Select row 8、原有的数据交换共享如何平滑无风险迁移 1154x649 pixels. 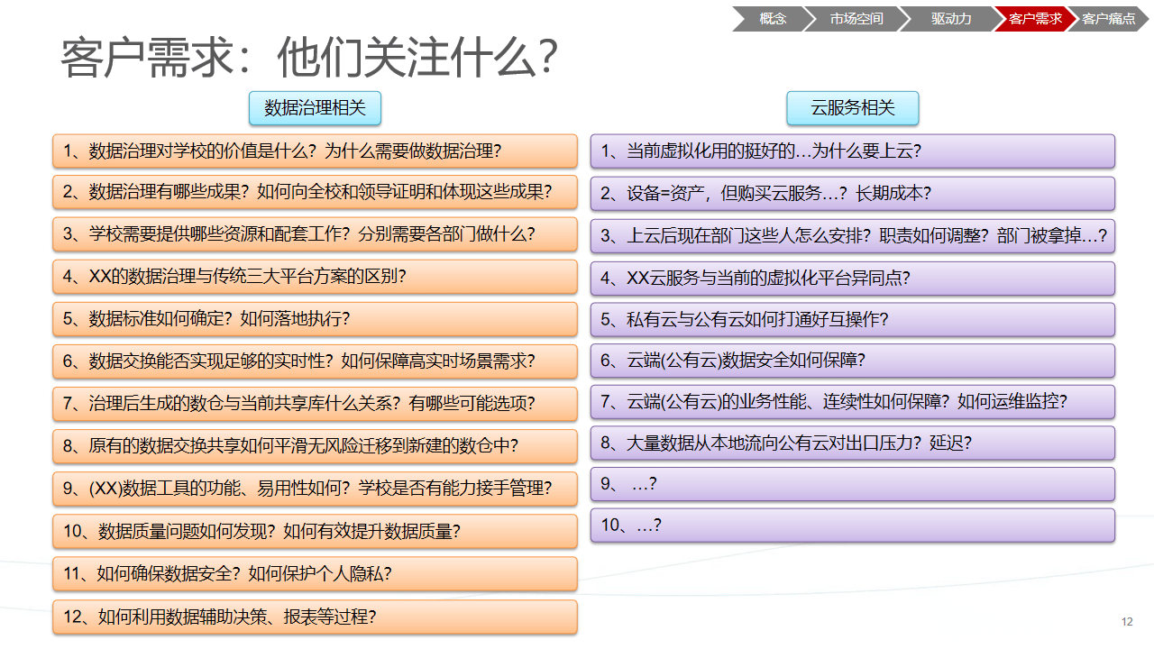tap(315, 446)
